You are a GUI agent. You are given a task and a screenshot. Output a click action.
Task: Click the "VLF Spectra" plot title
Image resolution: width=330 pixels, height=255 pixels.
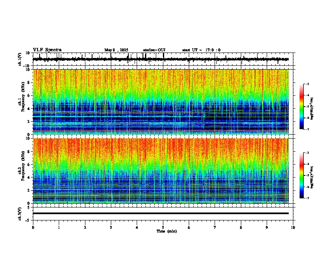(x=47, y=50)
